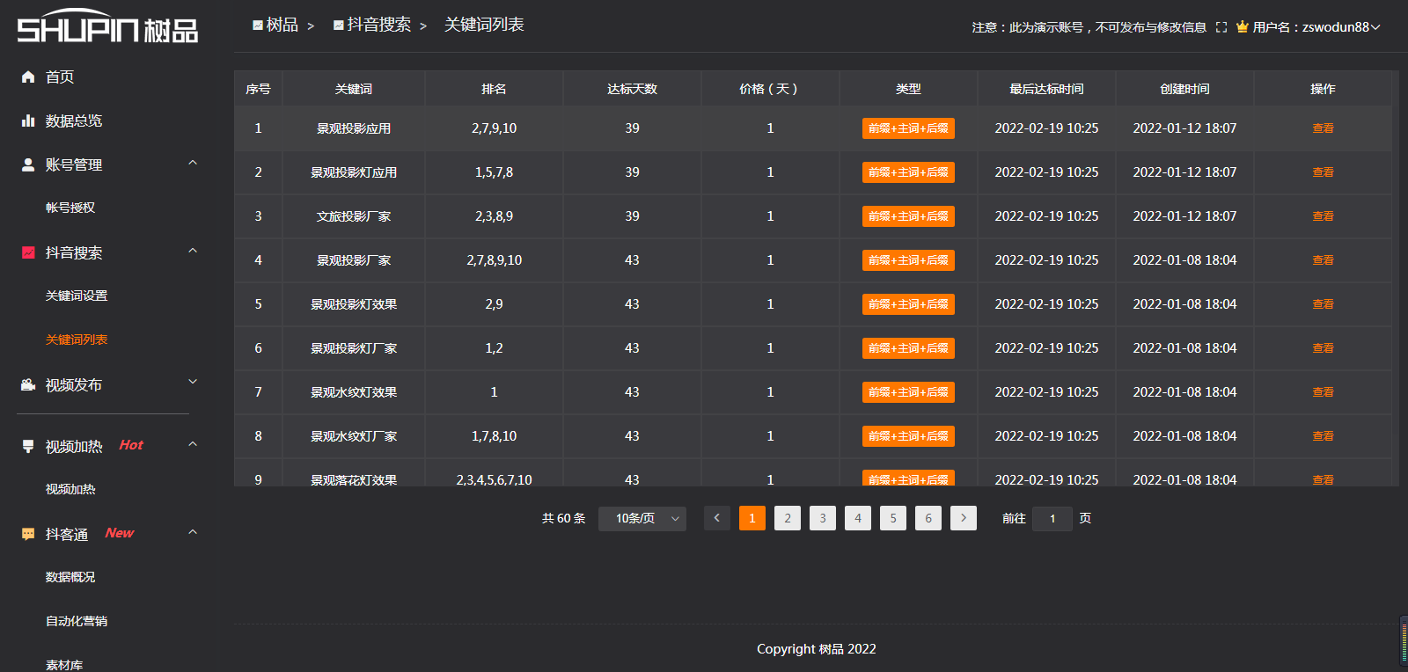Click the 视频加热 sidebar icon

[28, 446]
